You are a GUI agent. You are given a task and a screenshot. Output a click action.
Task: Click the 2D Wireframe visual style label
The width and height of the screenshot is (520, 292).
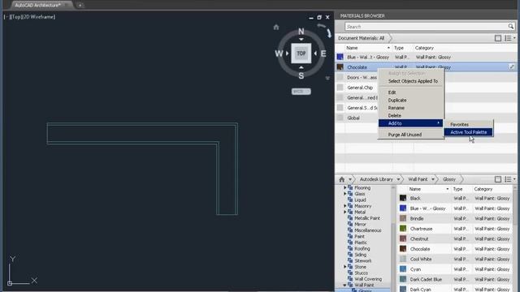tap(39, 17)
